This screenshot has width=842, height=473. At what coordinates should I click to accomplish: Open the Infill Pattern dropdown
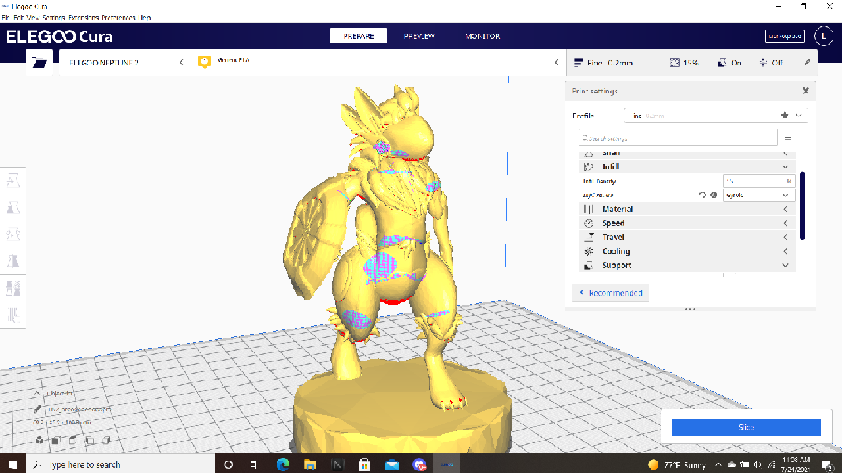(x=759, y=195)
